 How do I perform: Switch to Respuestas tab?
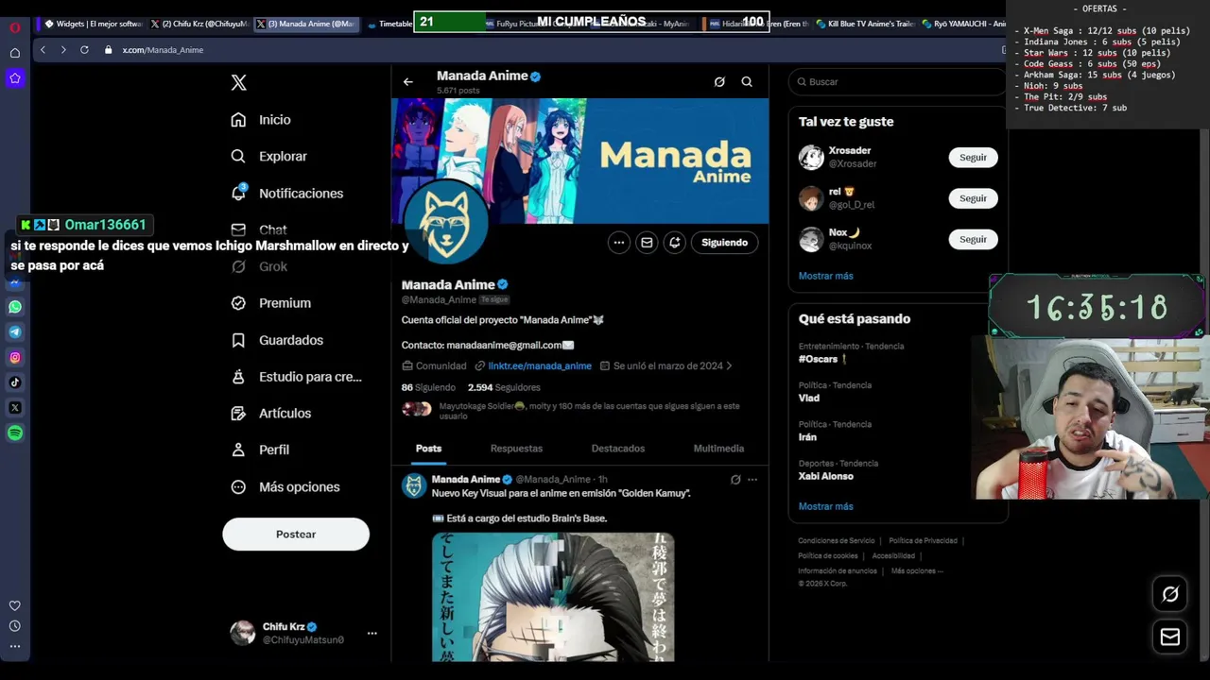click(x=516, y=449)
